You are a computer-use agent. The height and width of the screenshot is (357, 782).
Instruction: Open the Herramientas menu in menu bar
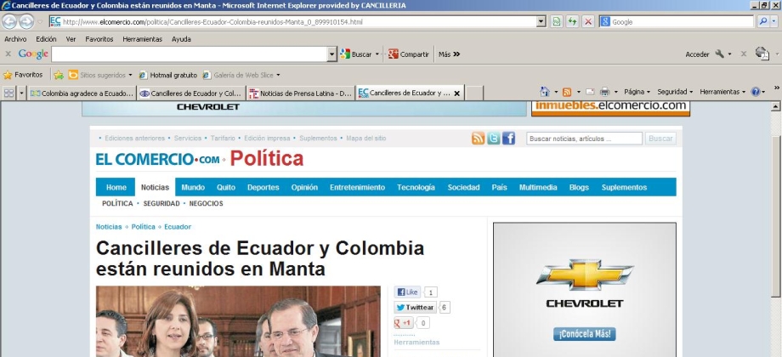coord(142,39)
